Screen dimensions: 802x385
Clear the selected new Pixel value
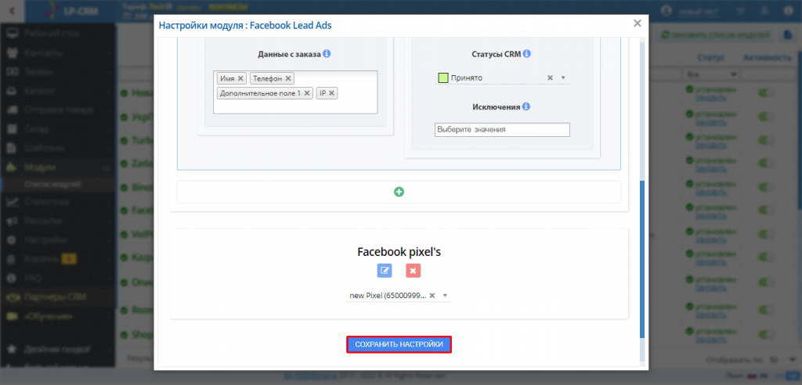click(432, 296)
